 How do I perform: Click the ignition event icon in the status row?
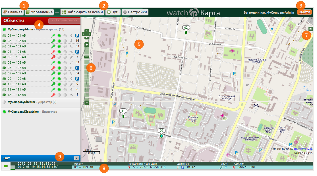point(234,167)
